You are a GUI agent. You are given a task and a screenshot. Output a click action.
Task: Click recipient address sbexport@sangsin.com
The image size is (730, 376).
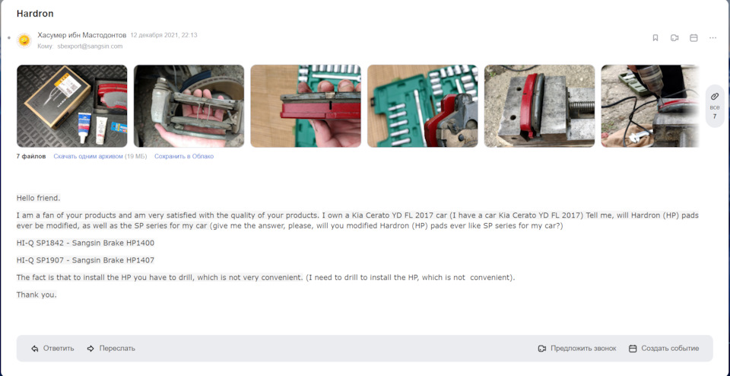(90, 46)
